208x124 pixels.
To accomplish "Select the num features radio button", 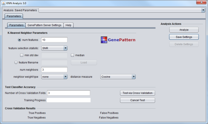I will (x=19, y=40).
